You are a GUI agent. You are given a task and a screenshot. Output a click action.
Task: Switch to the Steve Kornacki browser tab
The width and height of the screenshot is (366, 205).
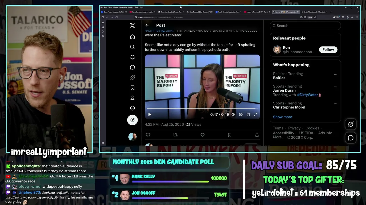click(x=142, y=12)
